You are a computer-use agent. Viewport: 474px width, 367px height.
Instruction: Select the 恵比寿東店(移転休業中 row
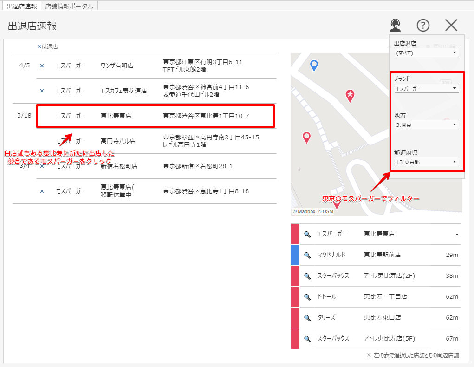[x=156, y=191]
